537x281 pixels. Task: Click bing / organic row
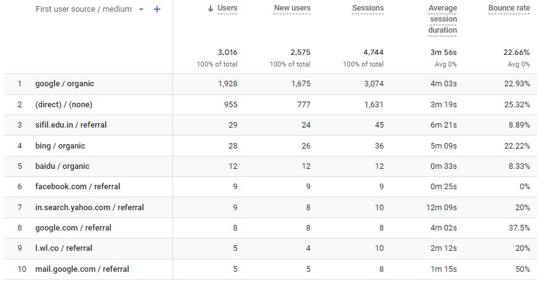pos(60,146)
